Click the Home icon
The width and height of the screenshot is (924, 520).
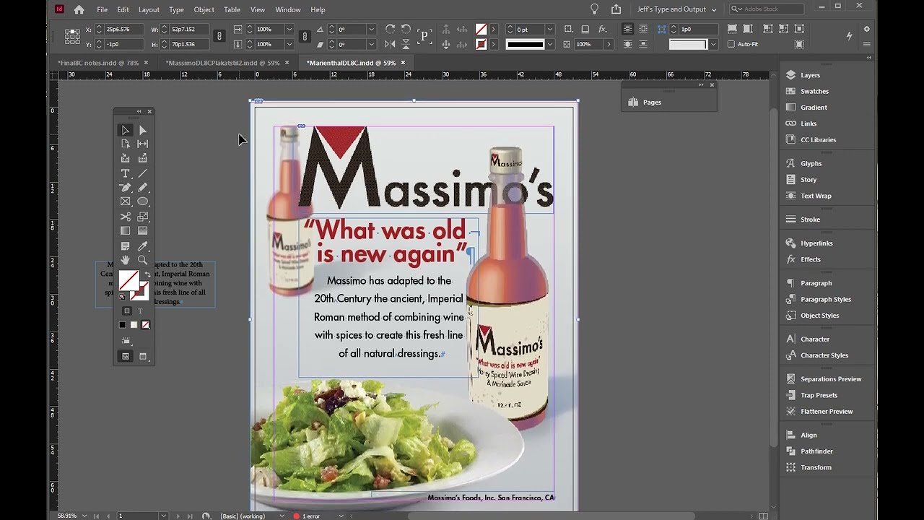point(79,9)
